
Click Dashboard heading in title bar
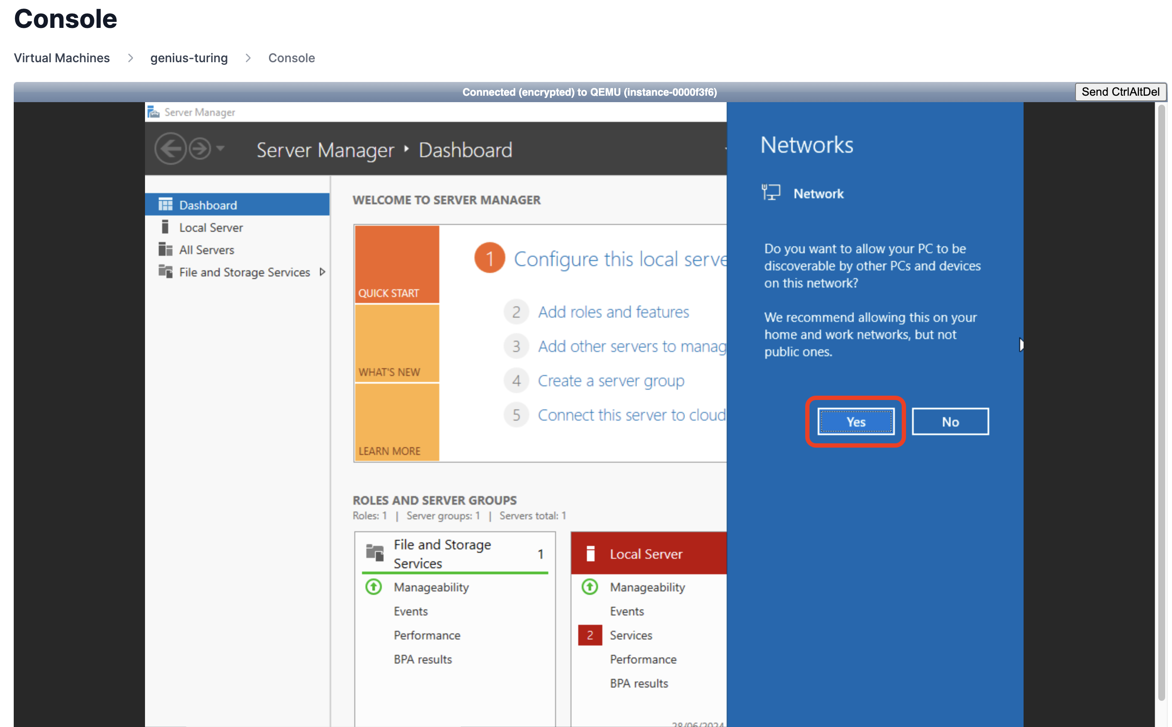tap(465, 150)
